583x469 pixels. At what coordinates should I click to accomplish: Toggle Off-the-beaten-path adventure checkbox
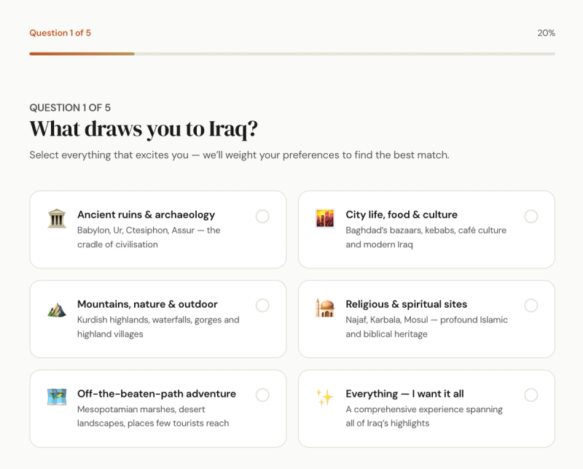click(x=262, y=395)
